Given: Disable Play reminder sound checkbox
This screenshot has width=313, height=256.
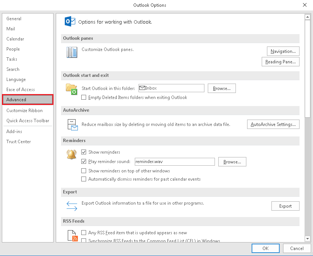Looking at the screenshot, I should [83, 162].
